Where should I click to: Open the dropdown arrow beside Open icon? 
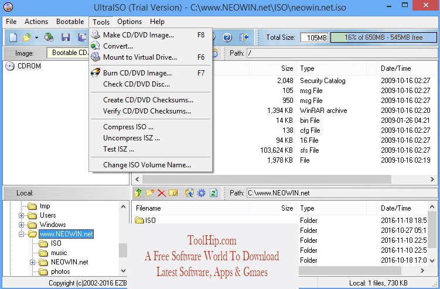36,37
